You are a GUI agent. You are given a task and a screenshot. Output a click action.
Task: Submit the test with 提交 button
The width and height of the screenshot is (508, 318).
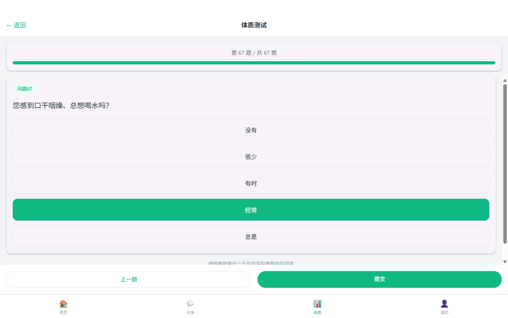[379, 279]
